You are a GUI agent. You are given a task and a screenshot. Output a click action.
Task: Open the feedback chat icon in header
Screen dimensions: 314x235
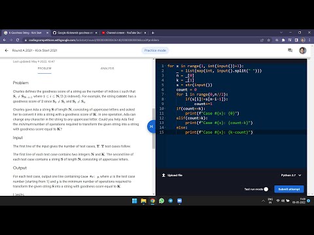290,50
